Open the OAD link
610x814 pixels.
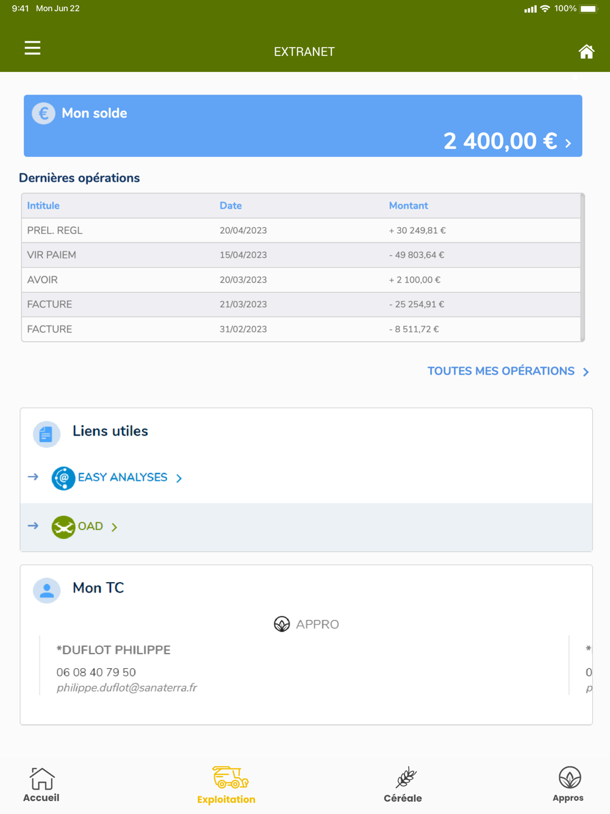[x=90, y=526]
